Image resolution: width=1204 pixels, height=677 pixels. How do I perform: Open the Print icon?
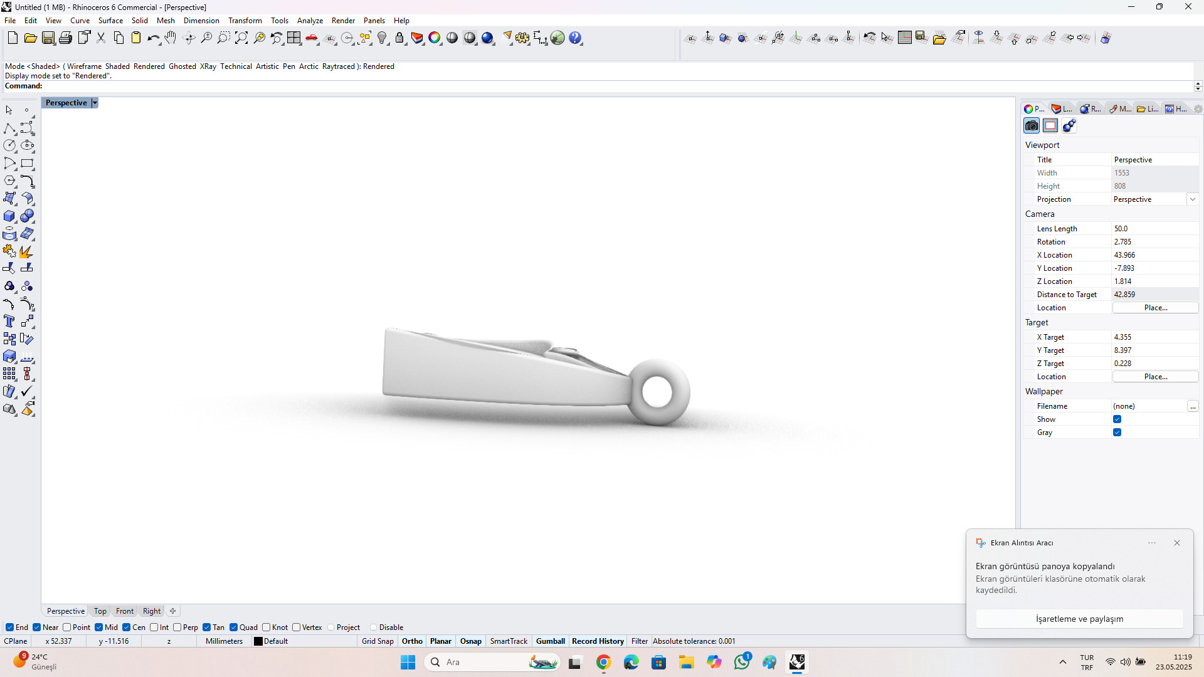(x=65, y=38)
